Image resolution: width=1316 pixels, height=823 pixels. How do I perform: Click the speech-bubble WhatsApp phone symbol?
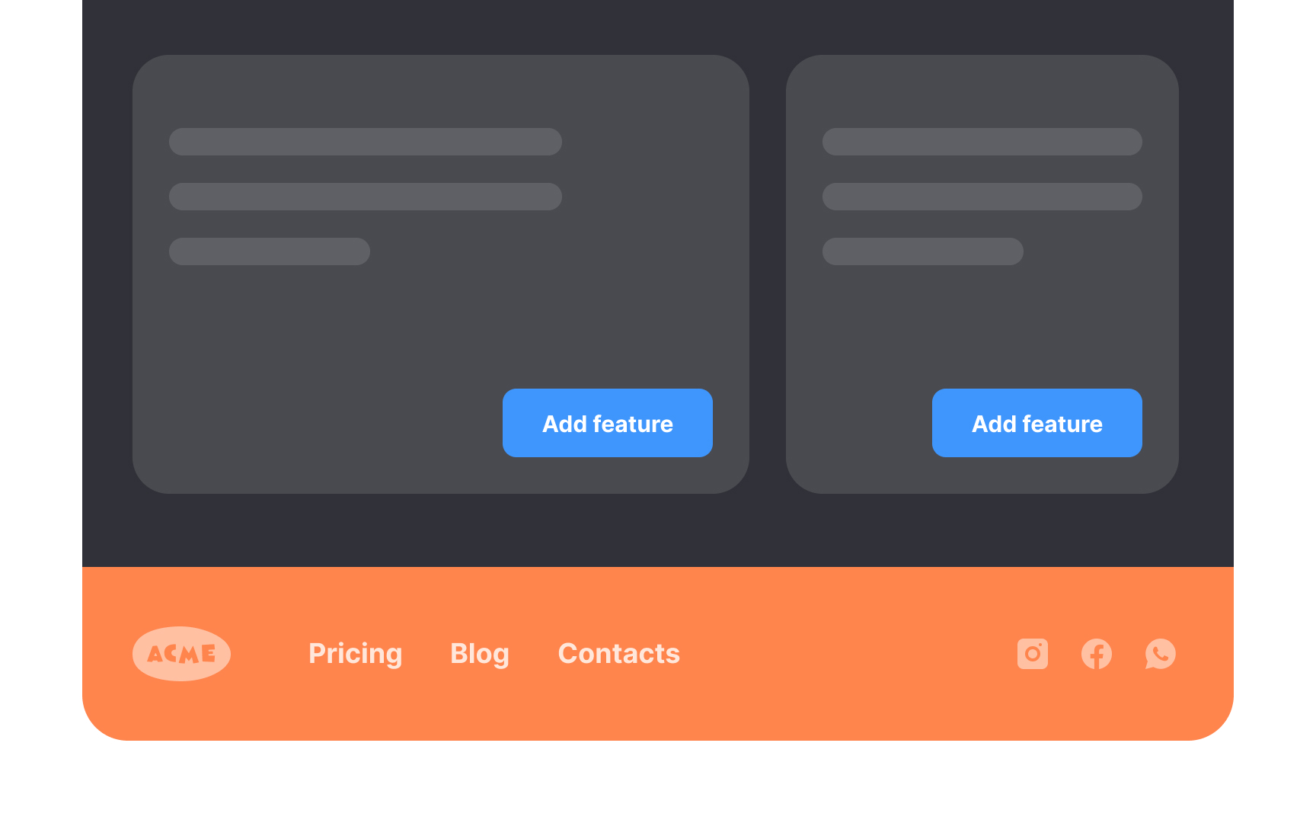[x=1161, y=653]
